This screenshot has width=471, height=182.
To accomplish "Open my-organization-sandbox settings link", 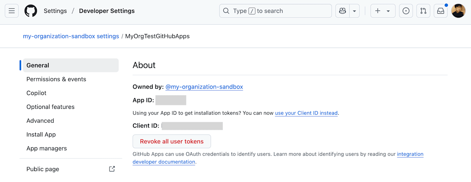I will 71,36.
